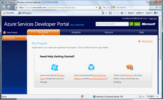Click the vertical scrollbar thumb

(x=160, y=39)
